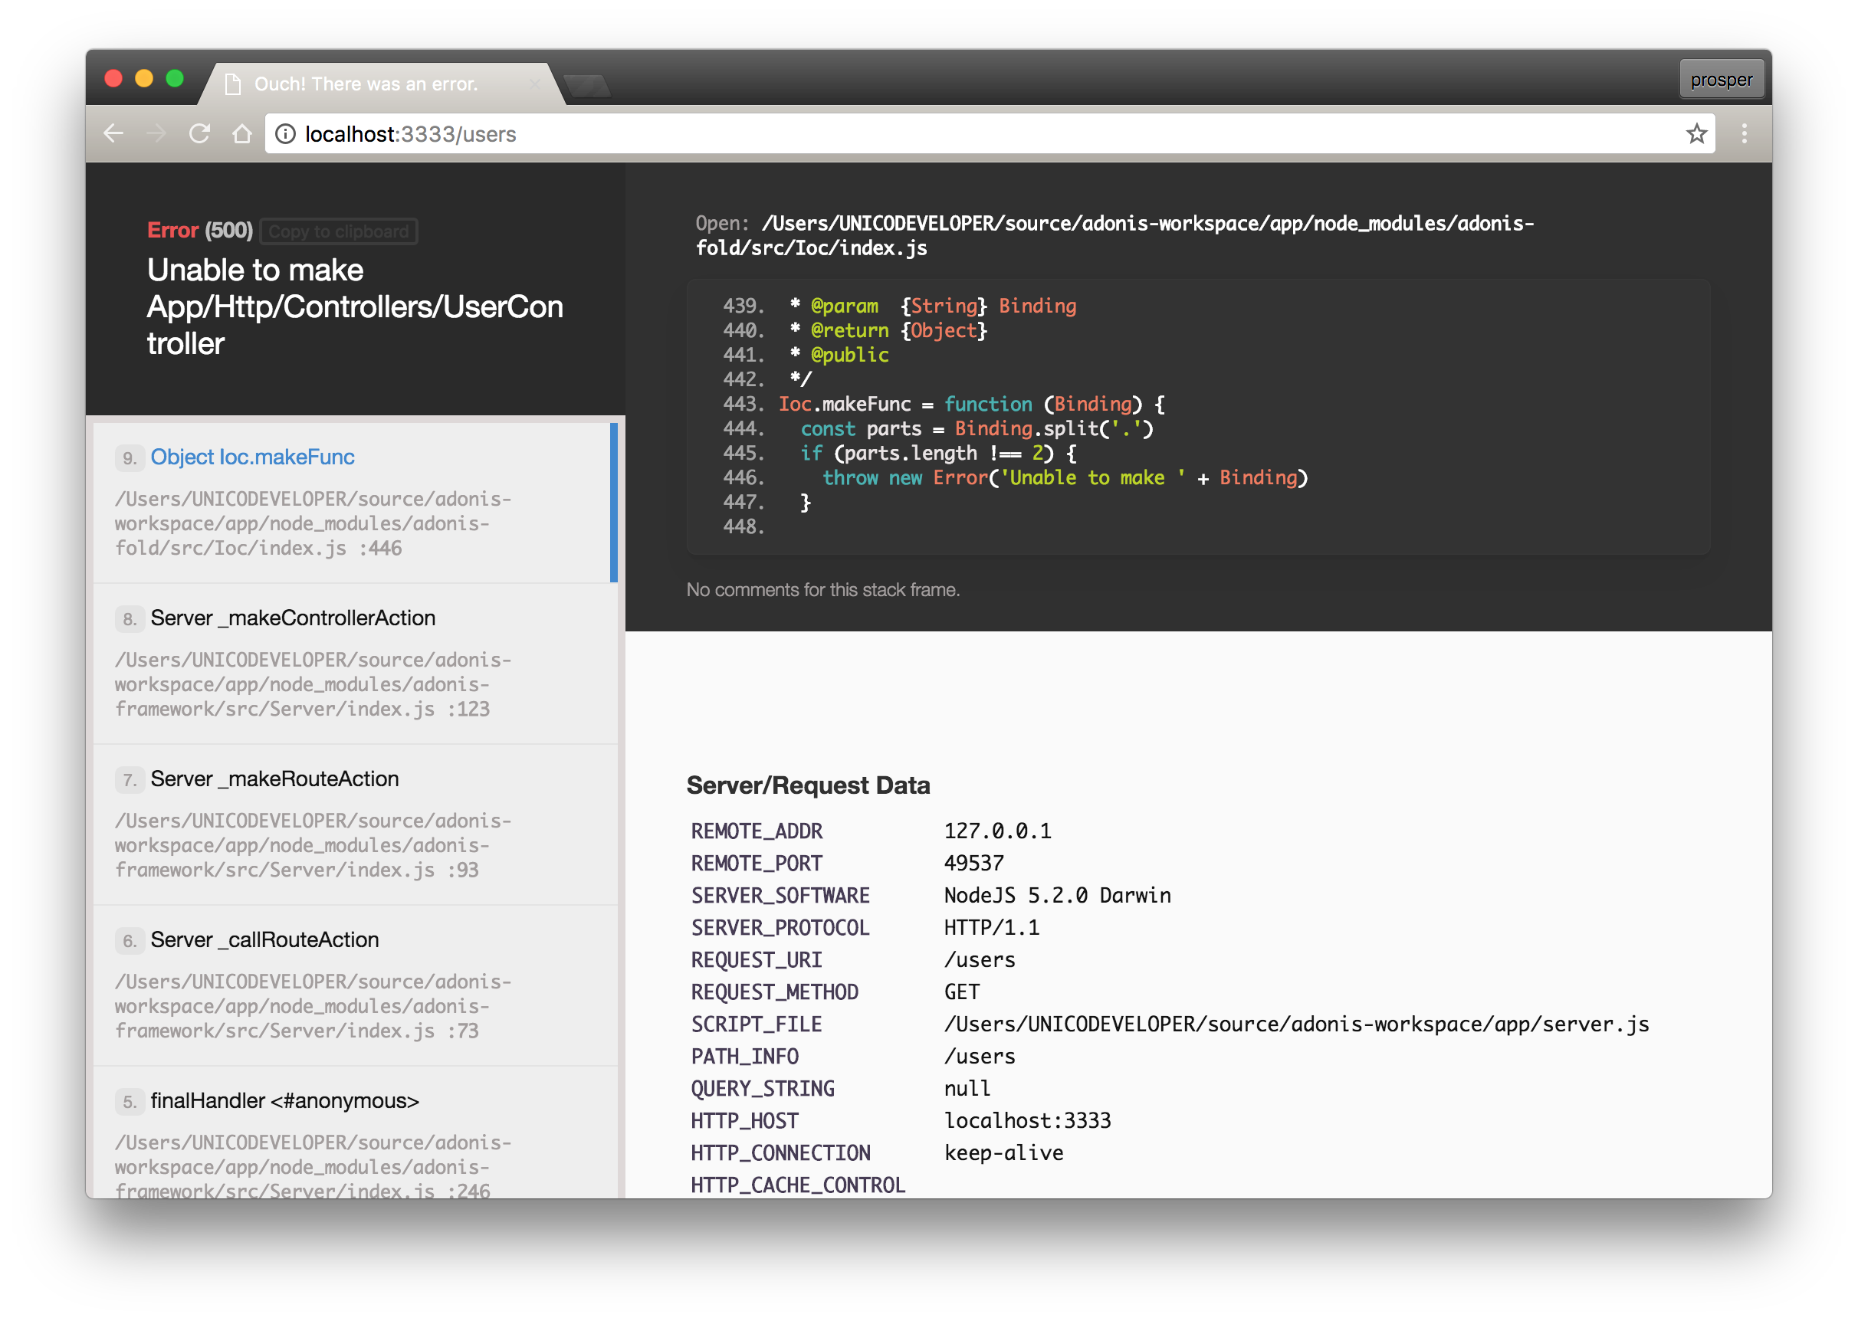
Task: Bookmark this page with the star
Action: point(1696,133)
